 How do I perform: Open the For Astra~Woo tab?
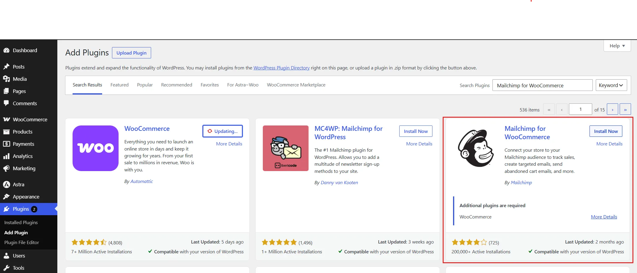[243, 85]
